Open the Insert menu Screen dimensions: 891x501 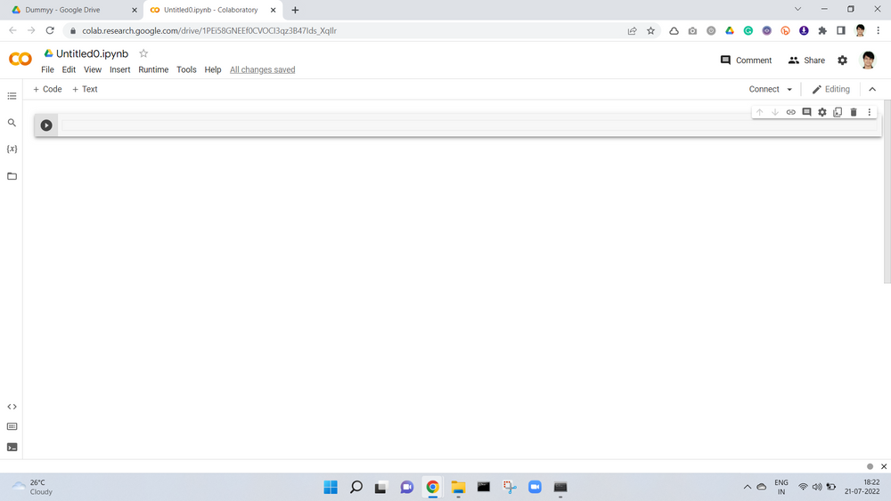click(x=120, y=69)
